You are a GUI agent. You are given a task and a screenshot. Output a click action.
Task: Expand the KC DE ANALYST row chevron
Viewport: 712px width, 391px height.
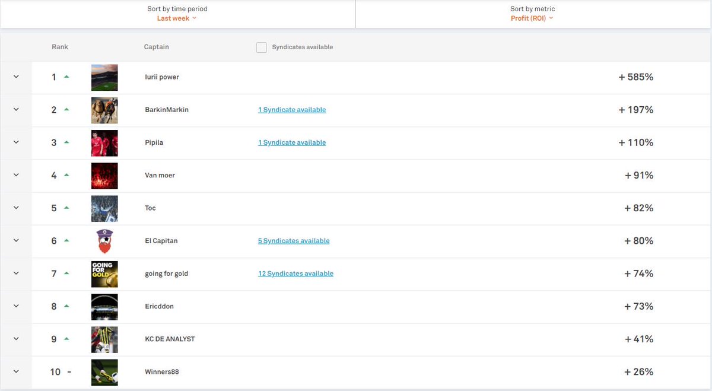16,339
